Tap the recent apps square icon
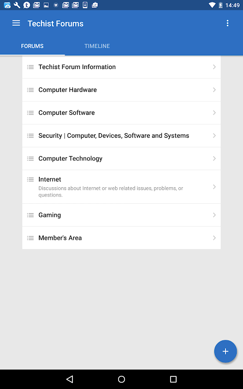This screenshot has width=243, height=389. click(173, 379)
